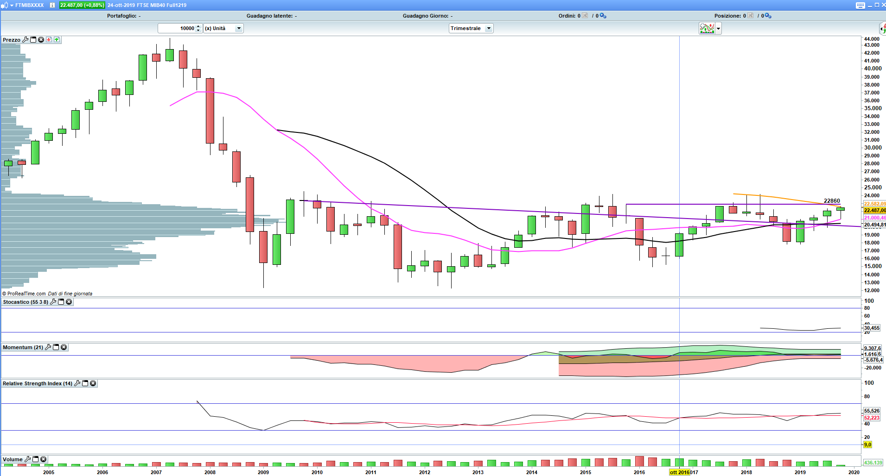Open Relative Strength Index settings wrench
This screenshot has width=886, height=476.
tap(77, 383)
